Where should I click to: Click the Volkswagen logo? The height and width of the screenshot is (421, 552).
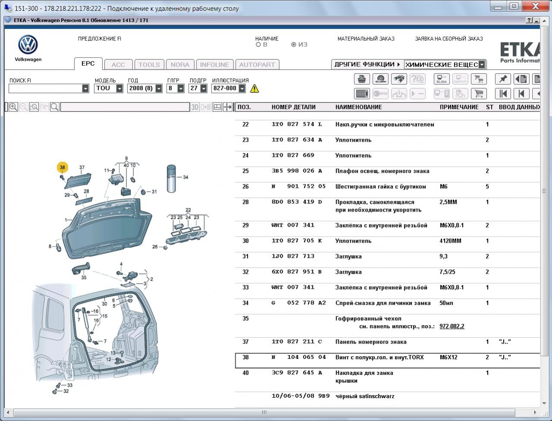click(x=28, y=45)
